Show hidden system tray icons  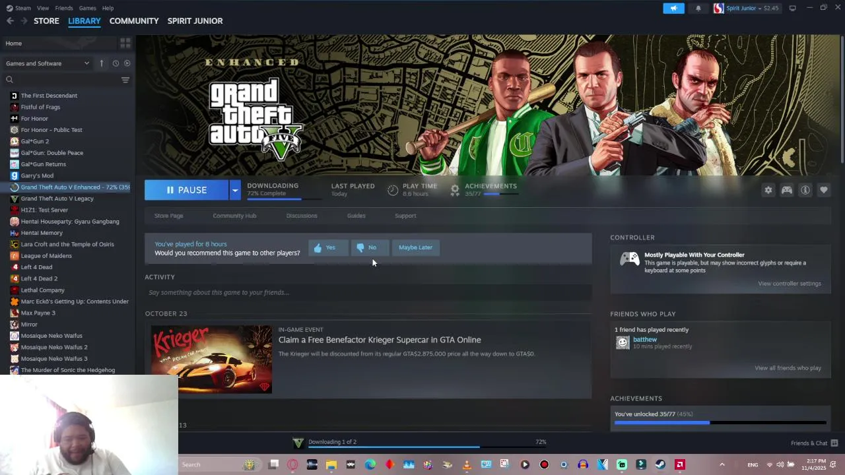(x=722, y=464)
